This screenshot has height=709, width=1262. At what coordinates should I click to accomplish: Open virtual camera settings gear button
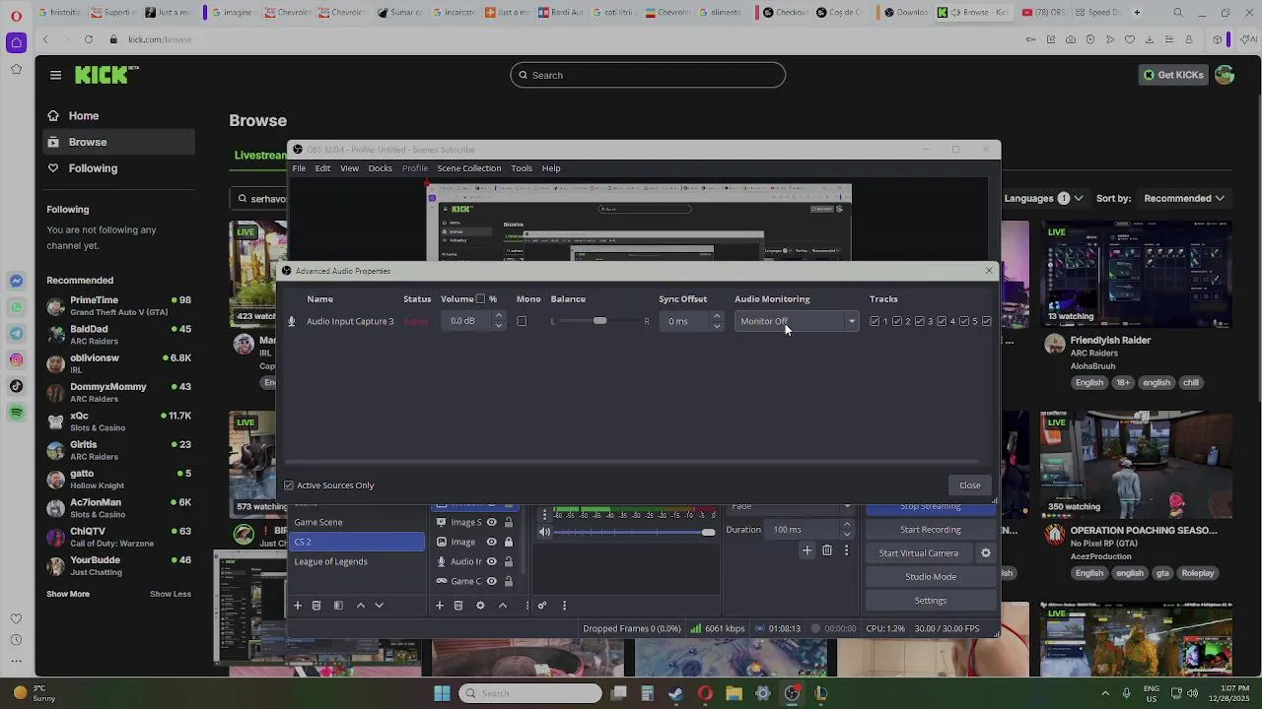985,553
